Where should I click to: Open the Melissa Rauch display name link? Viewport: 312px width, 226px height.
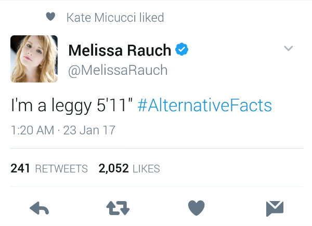pyautogui.click(x=120, y=50)
